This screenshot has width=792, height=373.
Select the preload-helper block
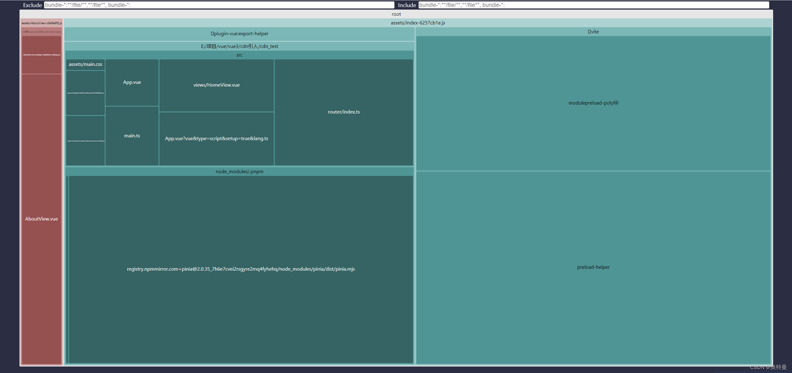[593, 267]
